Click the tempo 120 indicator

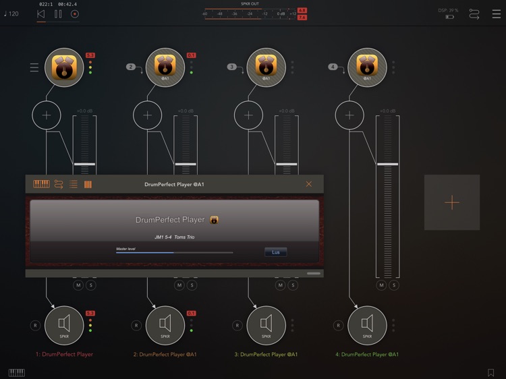pyautogui.click(x=11, y=14)
